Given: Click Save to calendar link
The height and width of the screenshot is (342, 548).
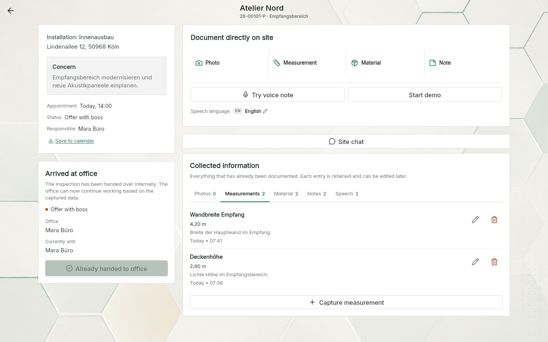Looking at the screenshot, I should pos(72,141).
